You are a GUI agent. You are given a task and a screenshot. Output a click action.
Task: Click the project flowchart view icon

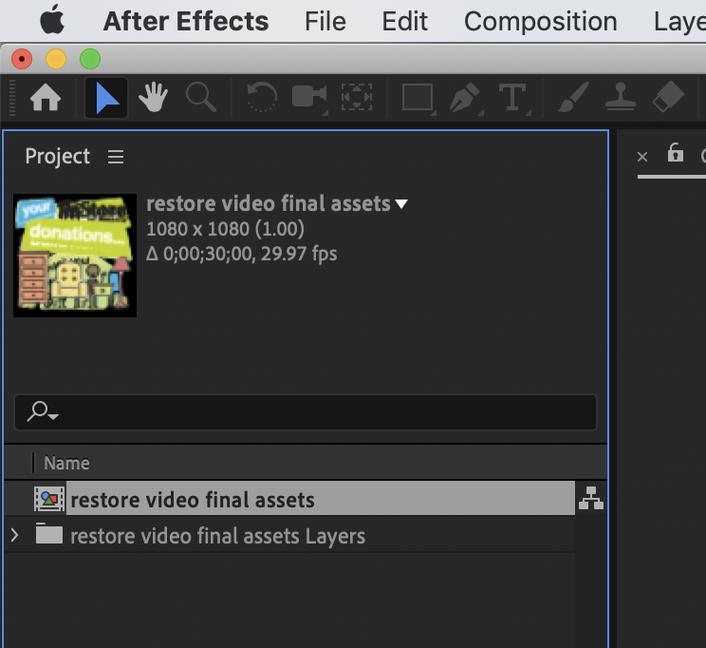591,498
